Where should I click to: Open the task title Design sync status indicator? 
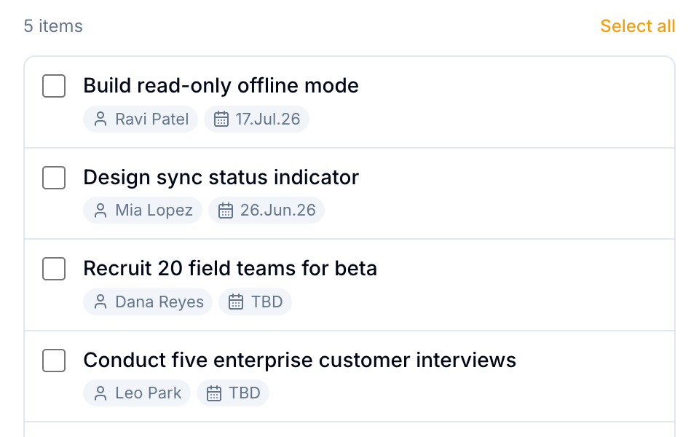click(221, 178)
